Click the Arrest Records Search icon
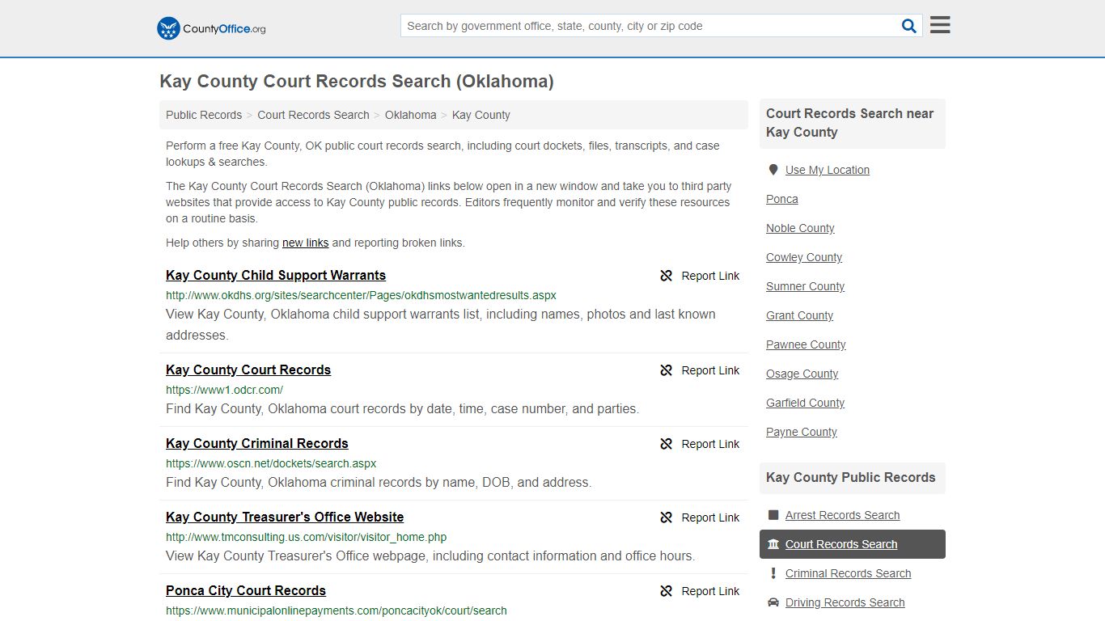This screenshot has width=1105, height=621. coord(773,515)
